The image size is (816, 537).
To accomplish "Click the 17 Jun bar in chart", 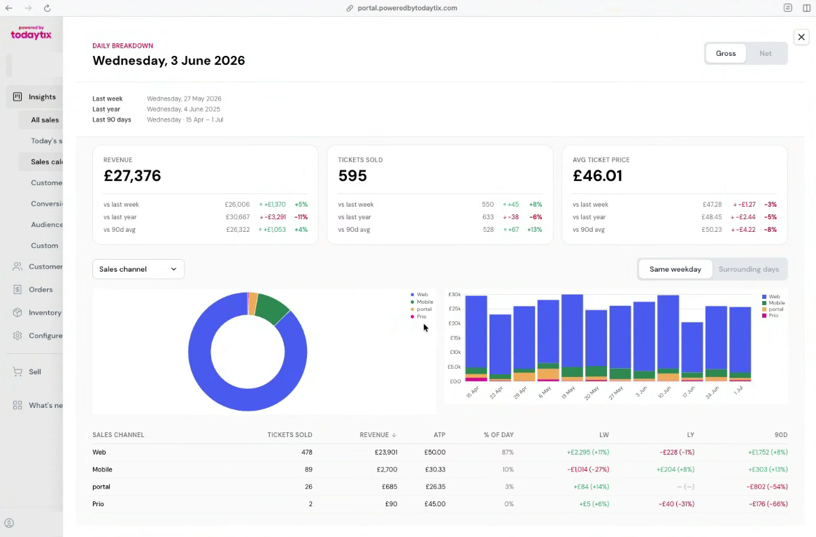I will (x=692, y=352).
